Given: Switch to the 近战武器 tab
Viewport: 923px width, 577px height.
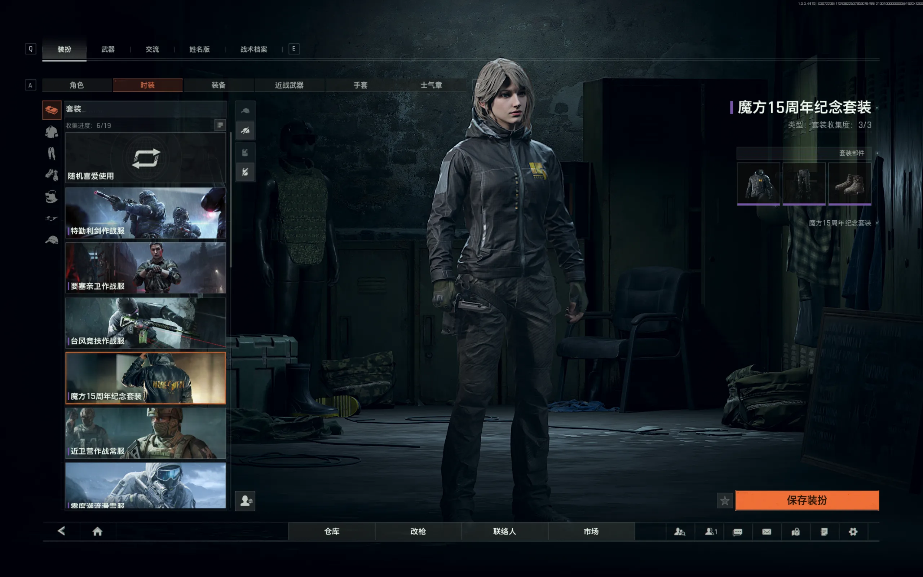Looking at the screenshot, I should click(x=289, y=85).
